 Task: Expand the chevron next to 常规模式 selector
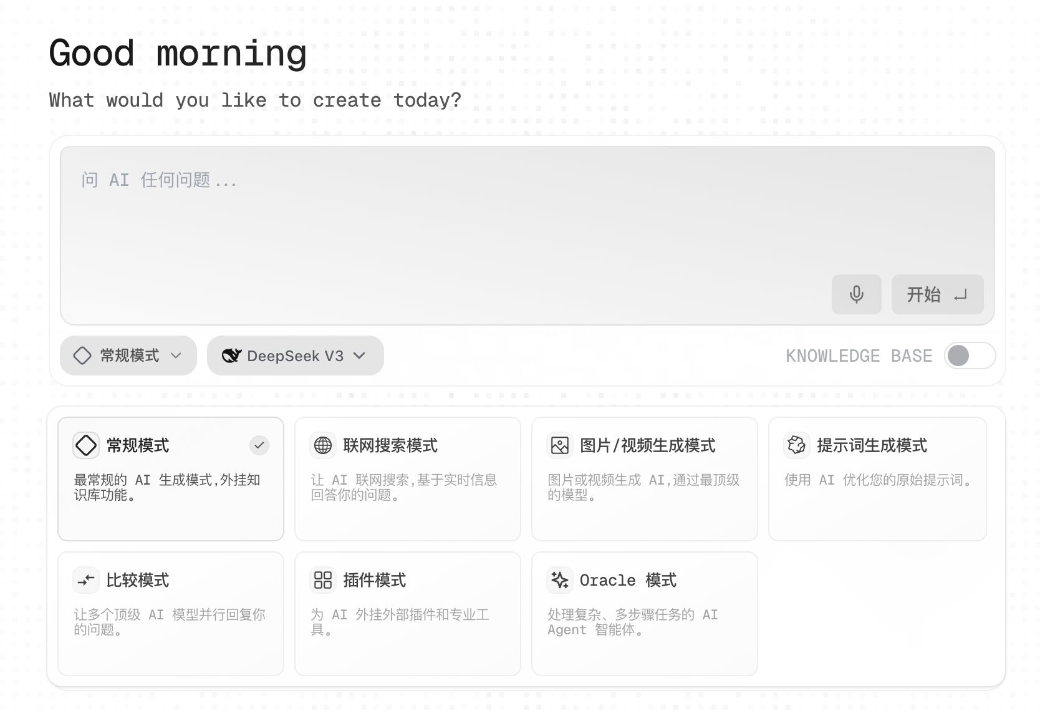coord(176,356)
